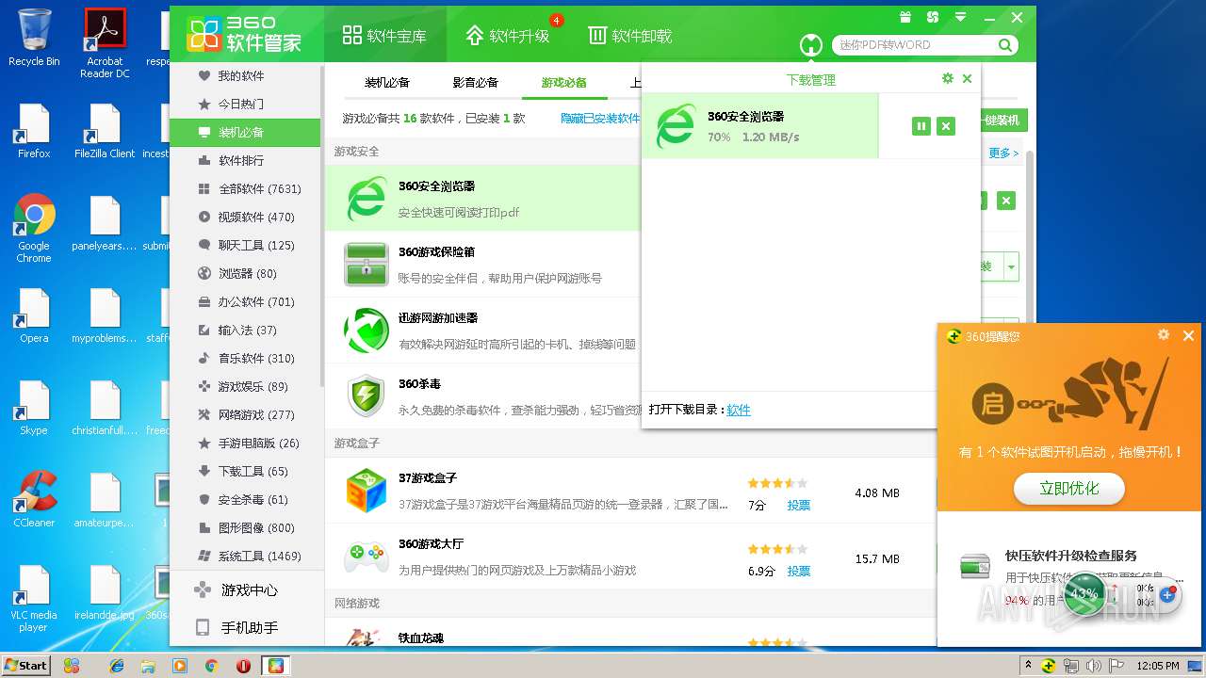Close the 360提醒您 popup

pos(1188,335)
